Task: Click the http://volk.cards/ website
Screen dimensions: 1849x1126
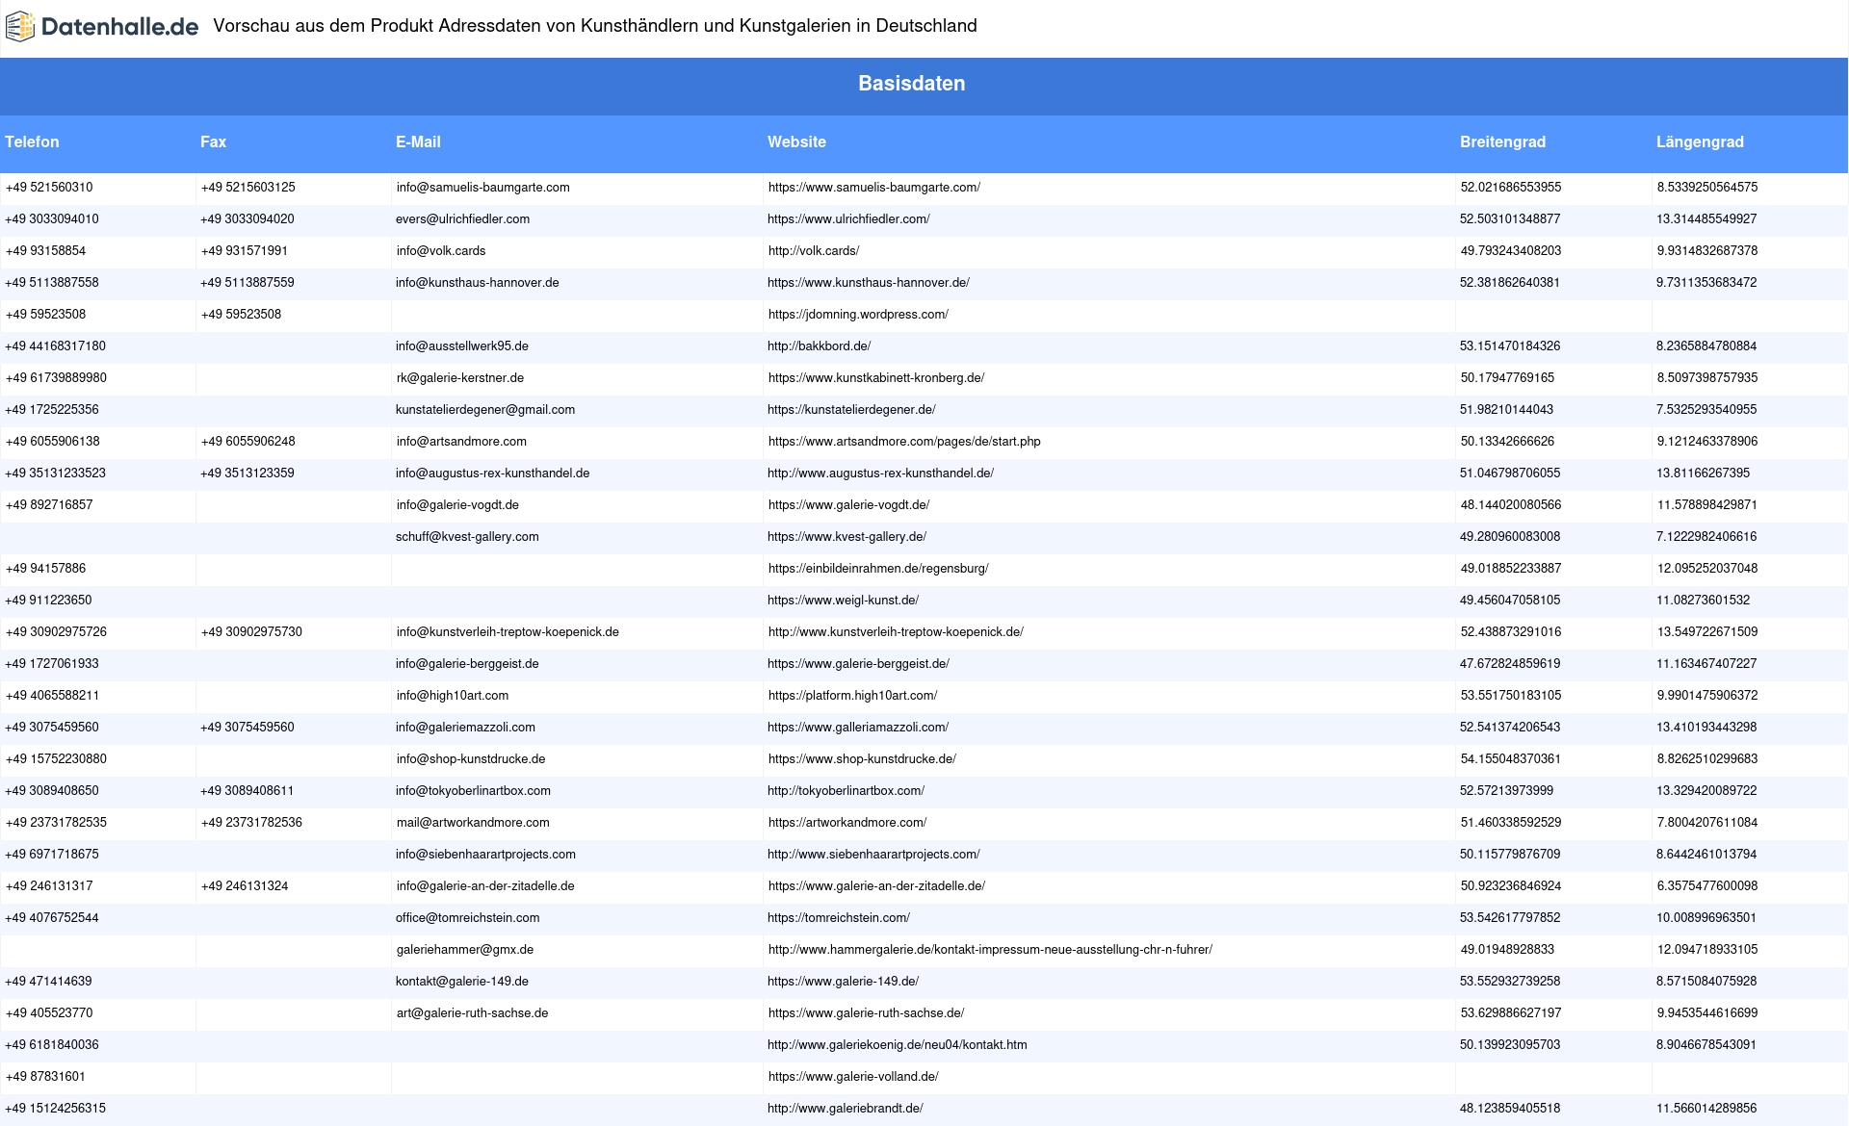Action: click(x=814, y=251)
